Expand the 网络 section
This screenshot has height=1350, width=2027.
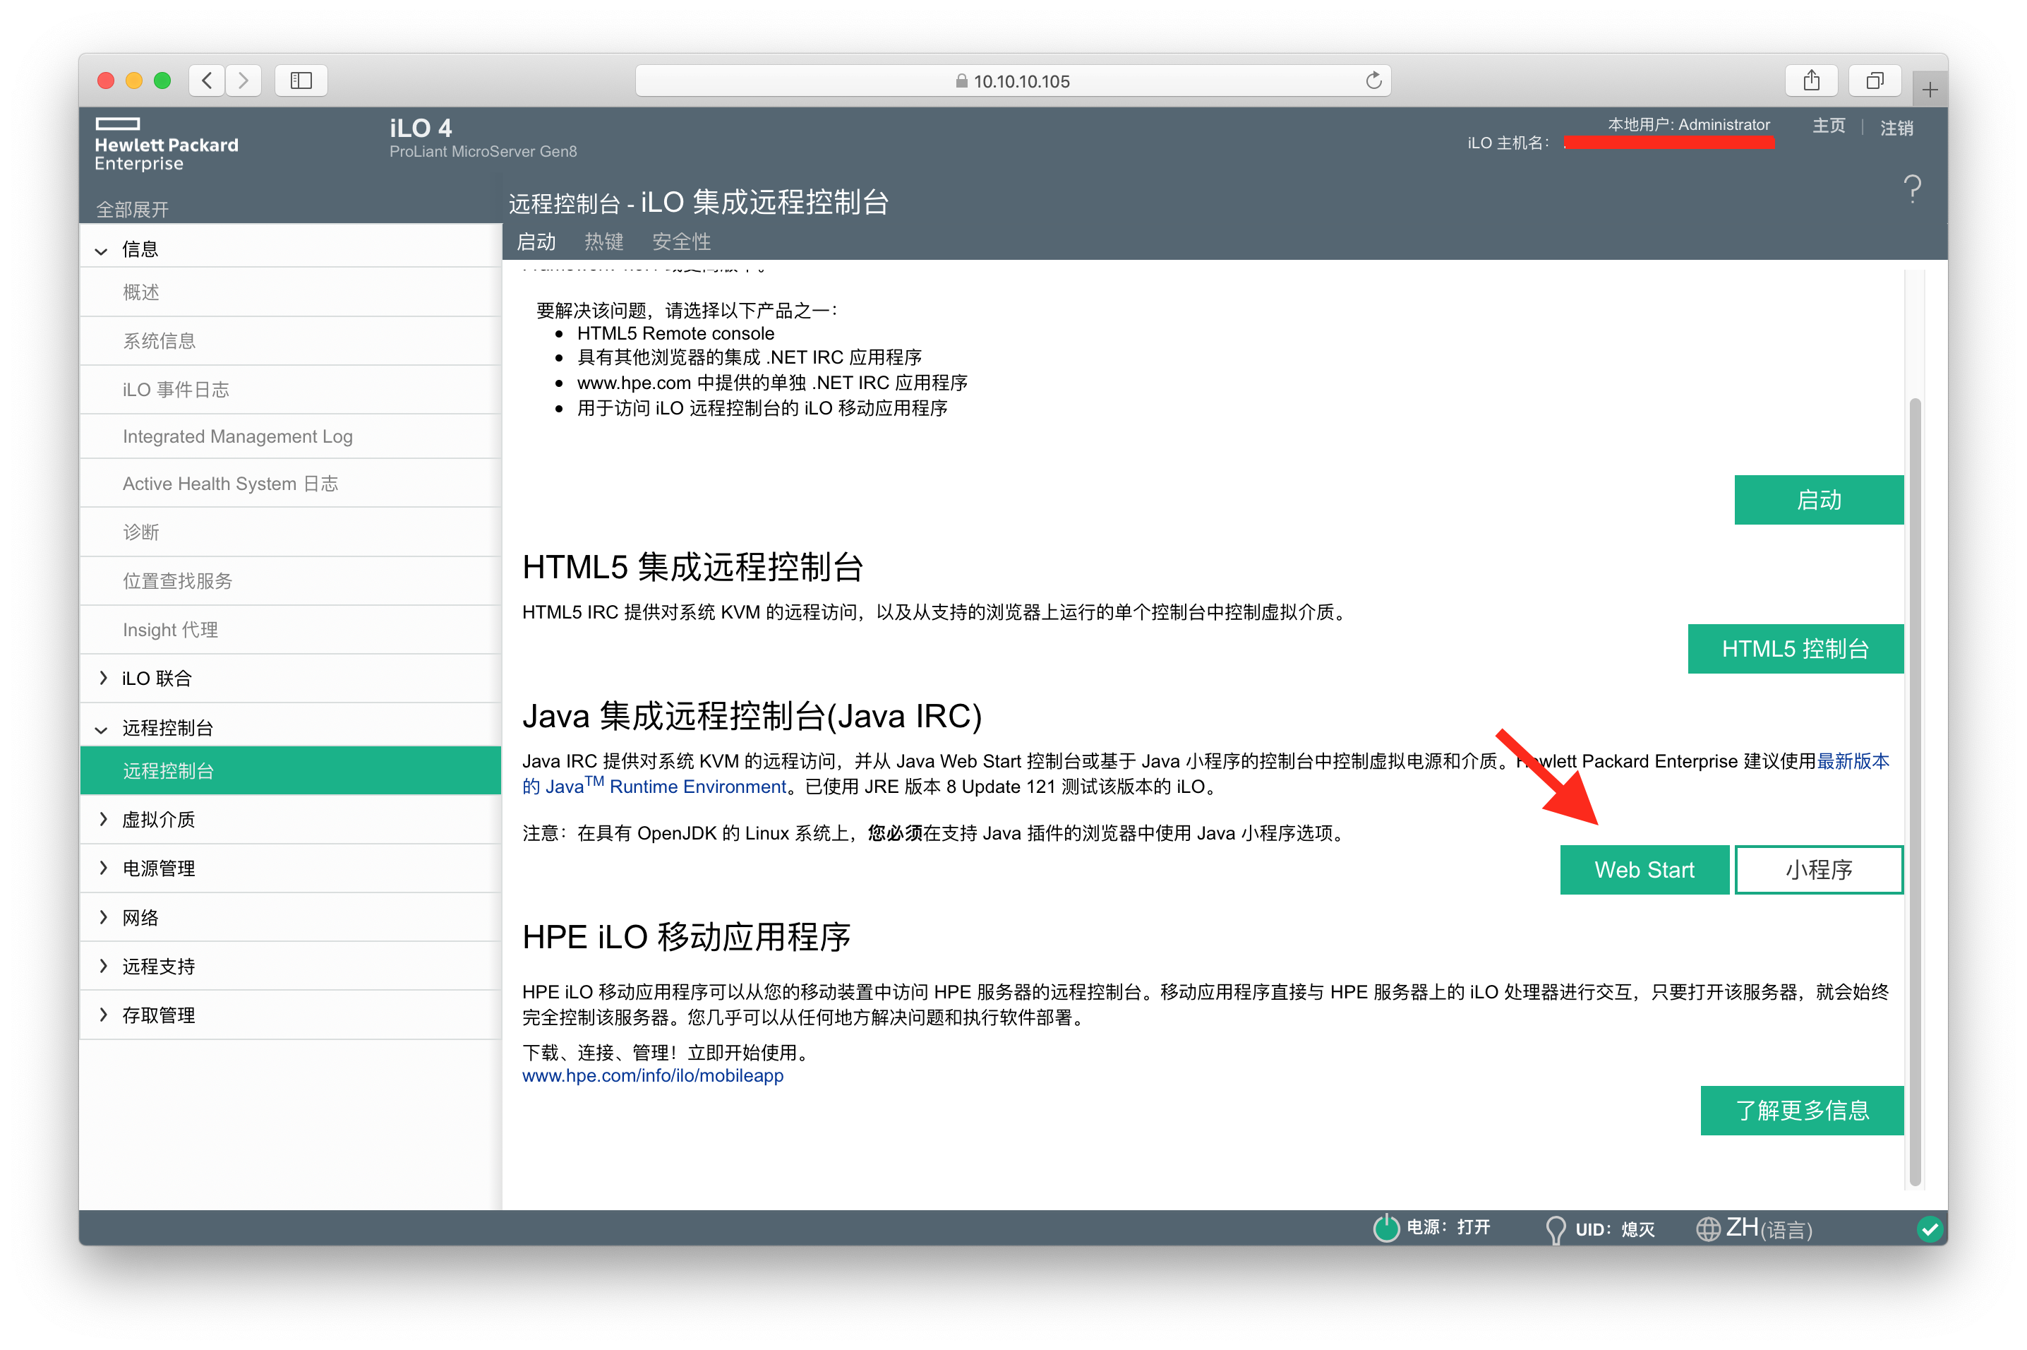[103, 917]
